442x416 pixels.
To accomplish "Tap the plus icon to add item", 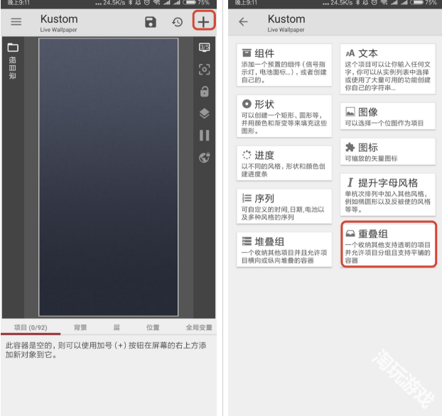I will [x=204, y=21].
